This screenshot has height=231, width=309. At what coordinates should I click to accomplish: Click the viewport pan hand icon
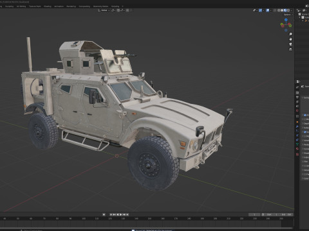point(290,39)
